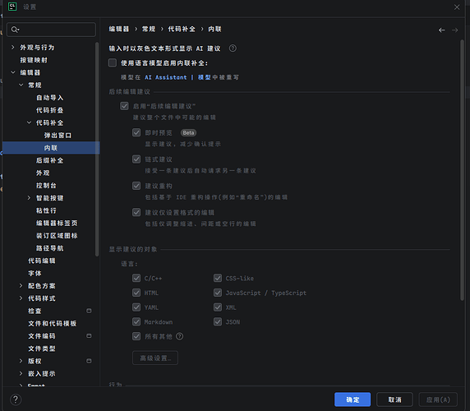Select 文件类型 in the settings tree
The width and height of the screenshot is (470, 411).
point(42,349)
